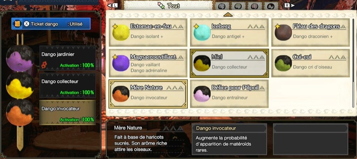The image size is (357, 159).
Task: Select the Dango invocateur skewer slot
Action: point(67,113)
